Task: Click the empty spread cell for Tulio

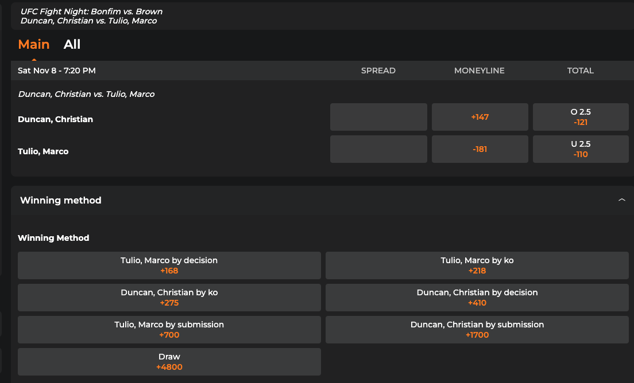Action: tap(378, 149)
